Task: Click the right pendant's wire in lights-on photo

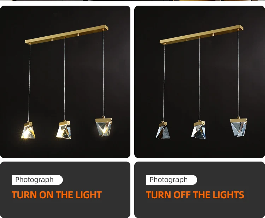Action: (x=103, y=73)
